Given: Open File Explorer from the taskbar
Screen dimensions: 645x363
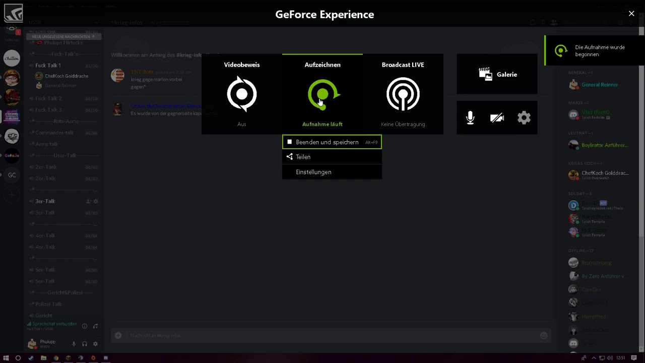Looking at the screenshot, I should tap(43, 358).
